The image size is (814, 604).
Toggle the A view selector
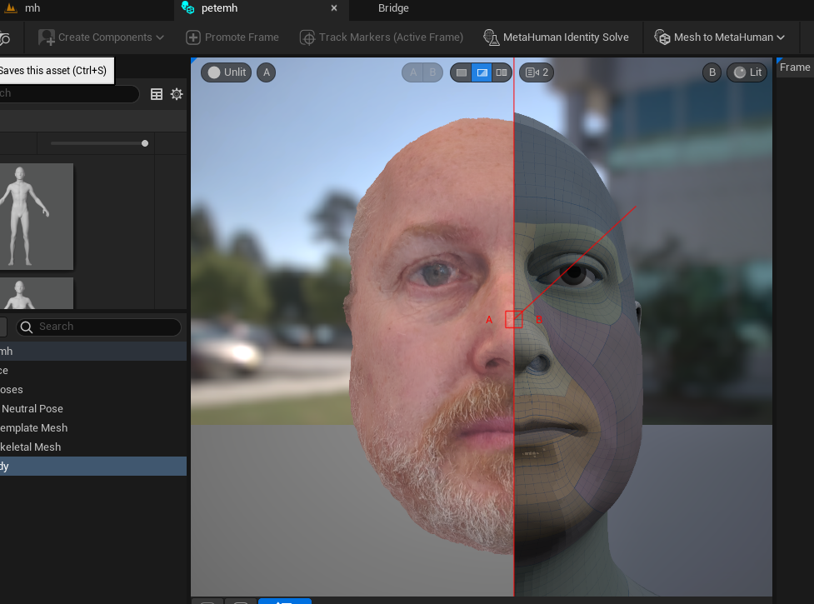413,72
